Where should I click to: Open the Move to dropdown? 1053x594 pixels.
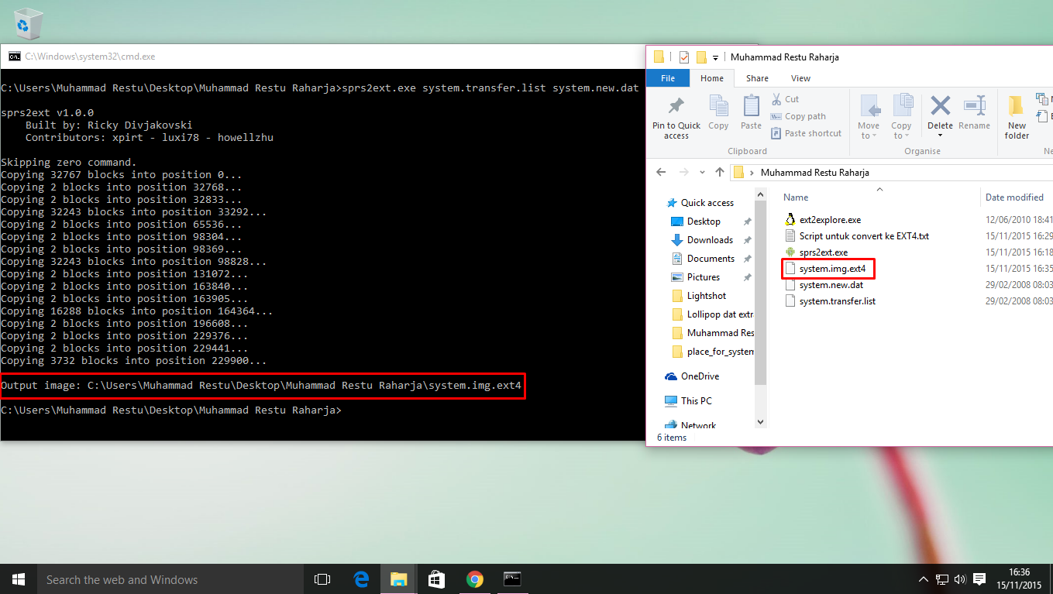tap(869, 117)
